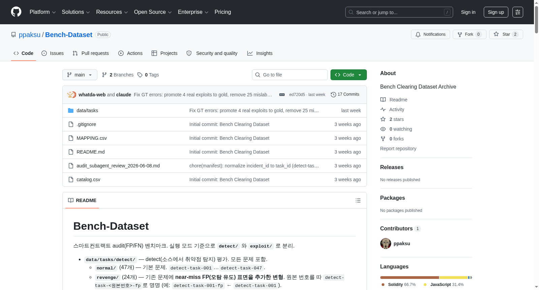Image resolution: width=539 pixels, height=290 pixels.
Task: Open the audit_subagent_review_2026-06-08.md file
Action: pyautogui.click(x=118, y=166)
